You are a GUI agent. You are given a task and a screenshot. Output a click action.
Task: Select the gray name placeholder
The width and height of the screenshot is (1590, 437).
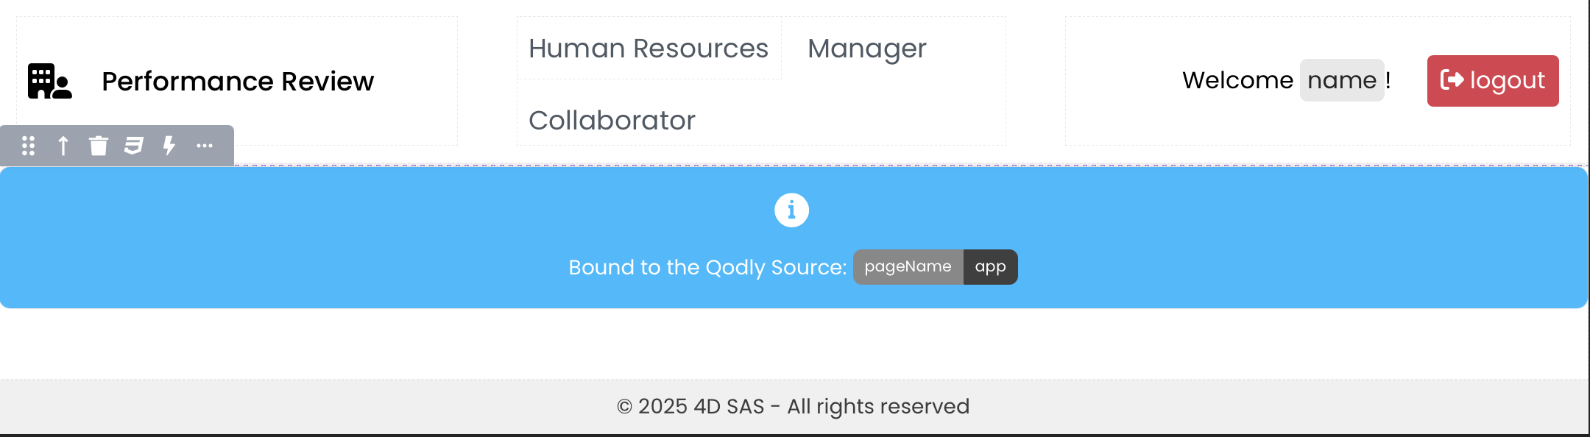1341,80
